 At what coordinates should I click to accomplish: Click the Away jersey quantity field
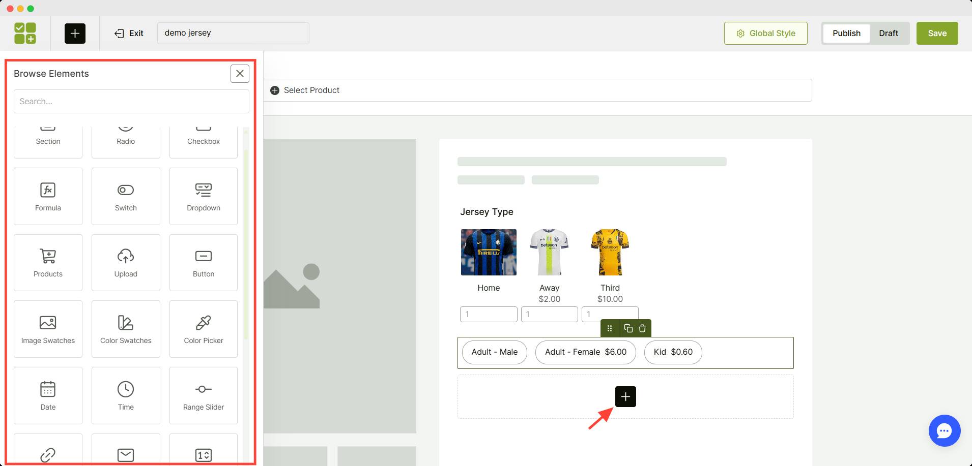click(x=550, y=314)
